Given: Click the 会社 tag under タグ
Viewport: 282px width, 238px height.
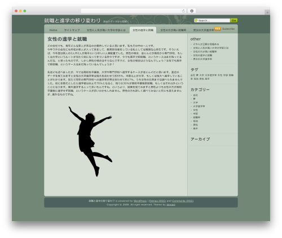Looking at the screenshot, I should click(x=193, y=75).
